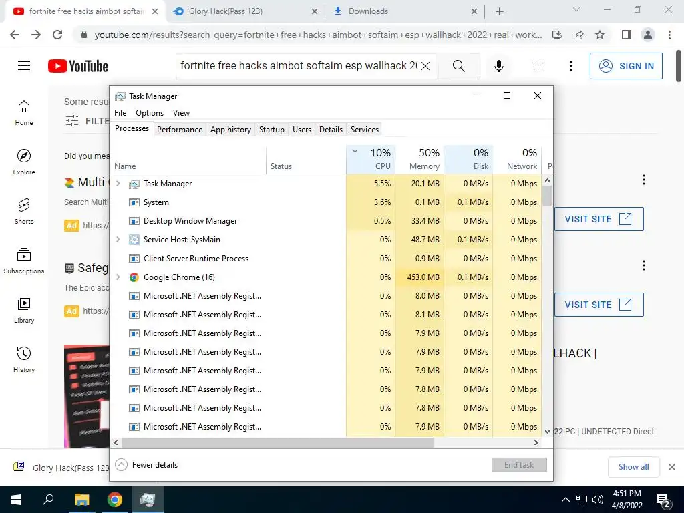Click Show all downloads button

click(x=634, y=467)
